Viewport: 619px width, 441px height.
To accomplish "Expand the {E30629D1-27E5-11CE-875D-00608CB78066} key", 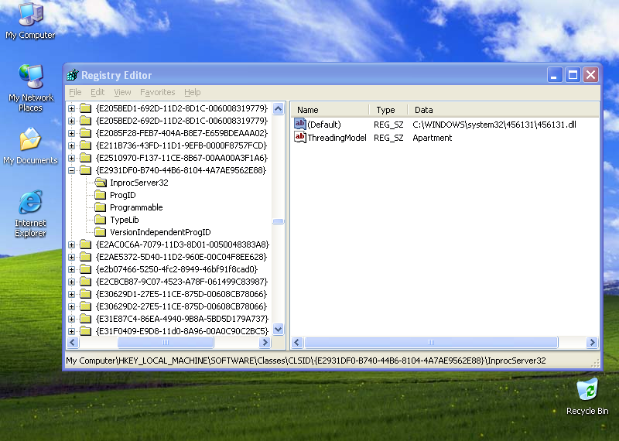I will (x=71, y=294).
